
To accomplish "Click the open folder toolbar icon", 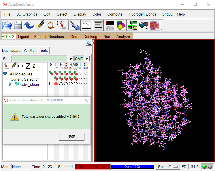I will pos(7,25).
